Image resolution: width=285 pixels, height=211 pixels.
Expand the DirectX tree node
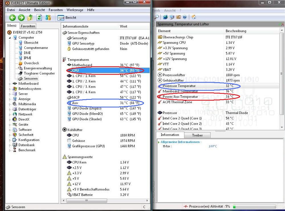pyautogui.click(x=10, y=119)
